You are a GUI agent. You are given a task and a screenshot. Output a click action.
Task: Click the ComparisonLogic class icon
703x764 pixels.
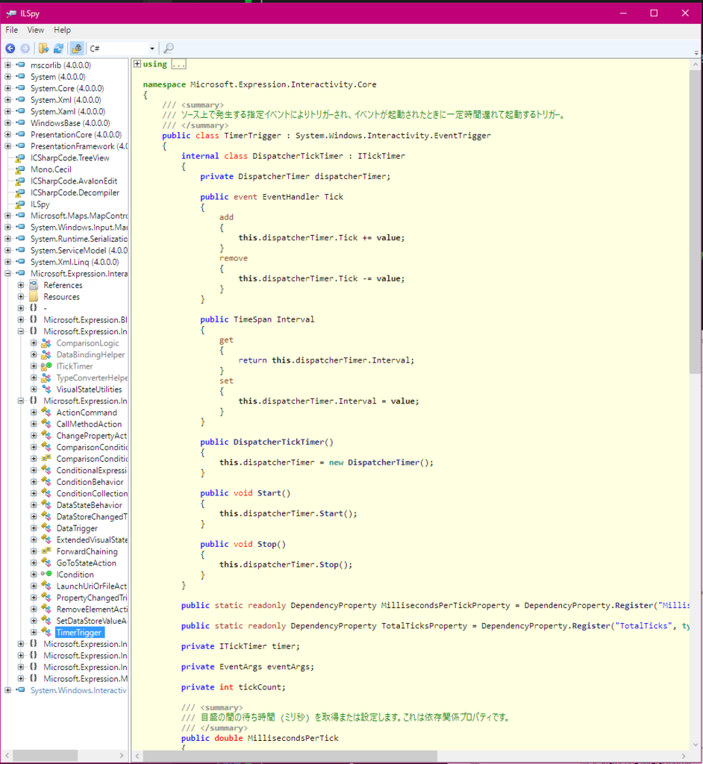(x=46, y=343)
